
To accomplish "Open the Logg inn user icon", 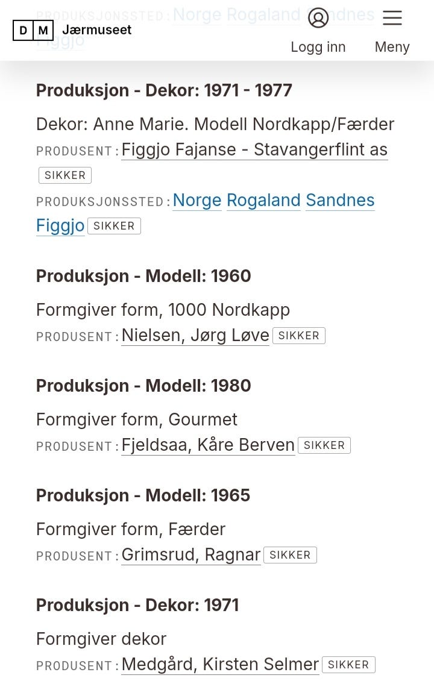I will (x=318, y=18).
